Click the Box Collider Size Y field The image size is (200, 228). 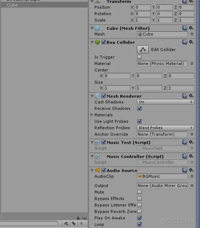pos(149,88)
